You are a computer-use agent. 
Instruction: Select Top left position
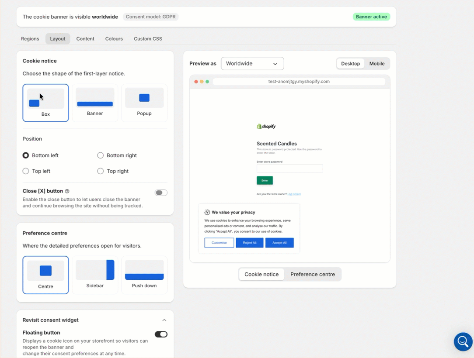[26, 171]
